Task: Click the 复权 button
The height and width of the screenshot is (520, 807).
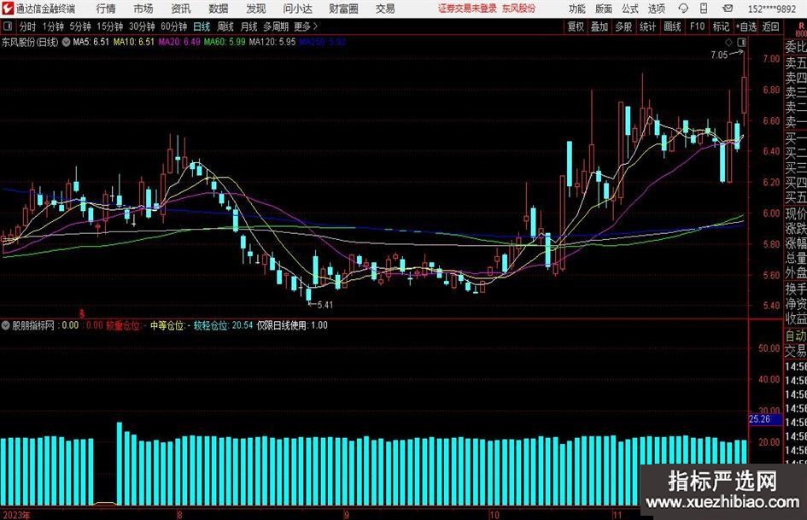Action: [x=576, y=26]
